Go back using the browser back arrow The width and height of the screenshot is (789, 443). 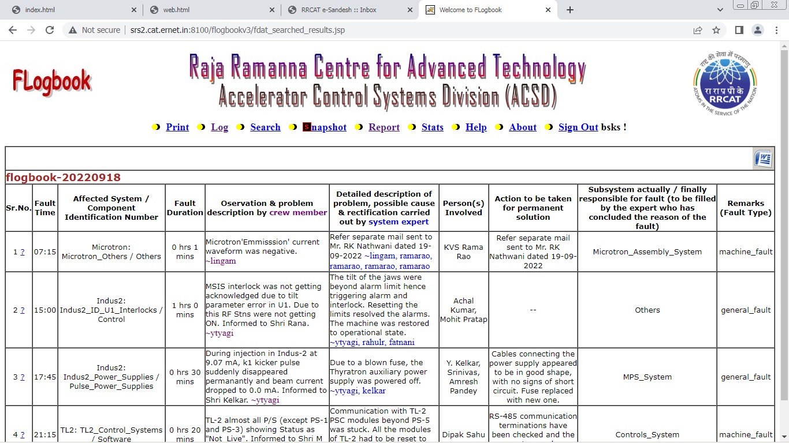click(13, 30)
